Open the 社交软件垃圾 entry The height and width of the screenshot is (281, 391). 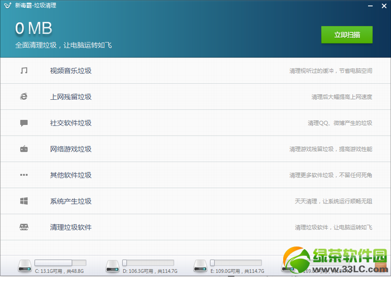[x=195, y=123]
